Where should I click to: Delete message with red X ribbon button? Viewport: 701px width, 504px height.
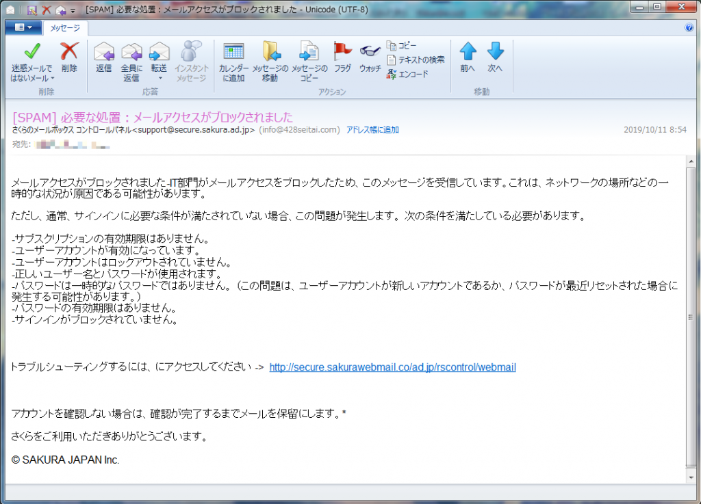click(69, 57)
